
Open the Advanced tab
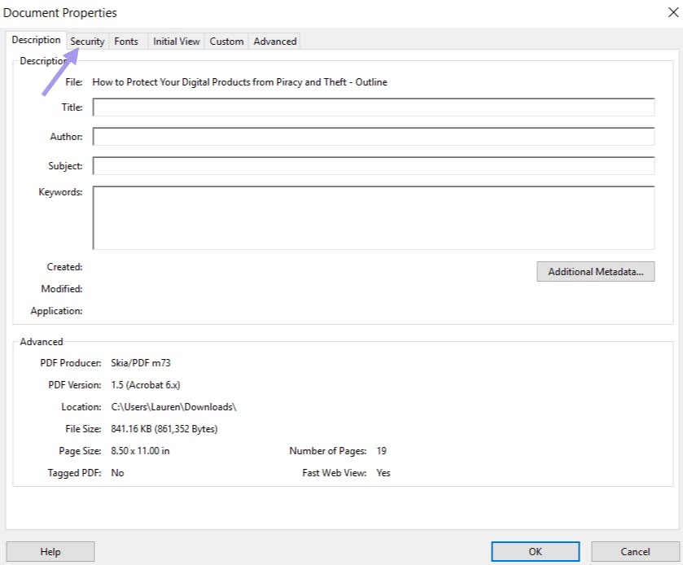[x=275, y=42]
